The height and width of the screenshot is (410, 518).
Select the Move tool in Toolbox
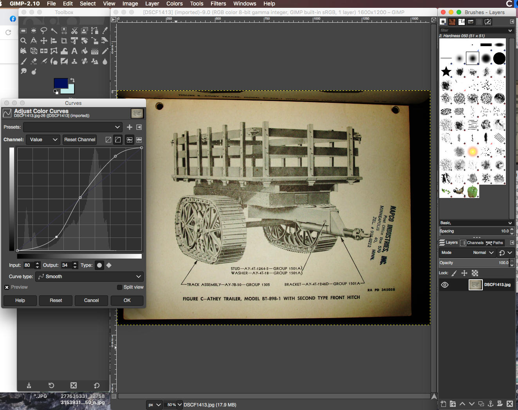pos(44,41)
